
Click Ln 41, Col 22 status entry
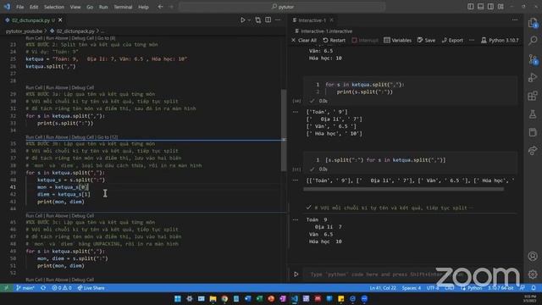383,288
